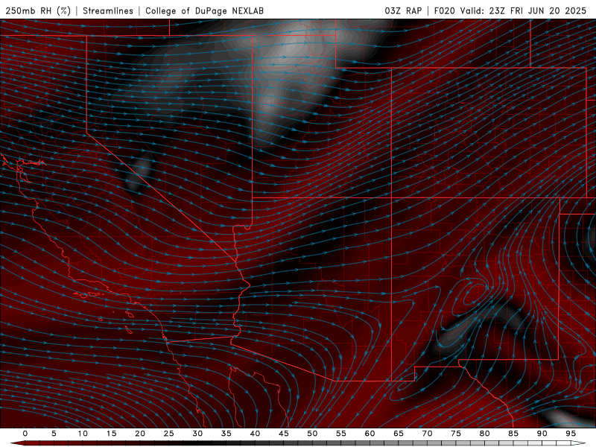Click the '30' label on the color scale
Viewport: 596px width, 447px height.
197,434
